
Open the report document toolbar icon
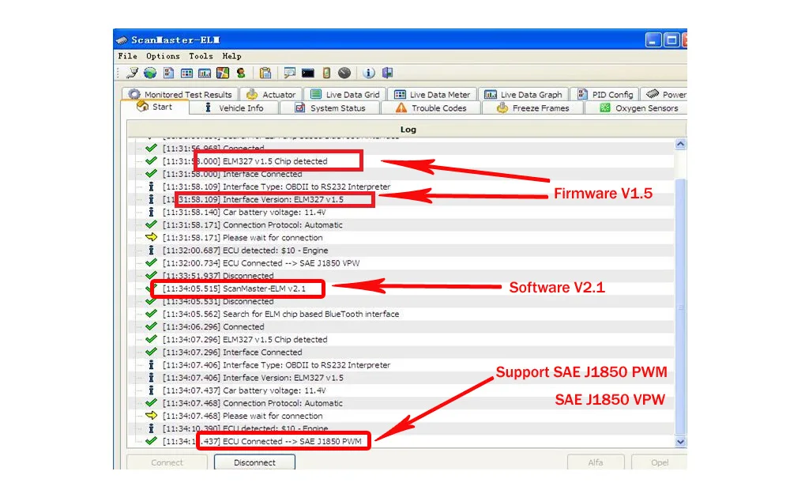pos(168,73)
